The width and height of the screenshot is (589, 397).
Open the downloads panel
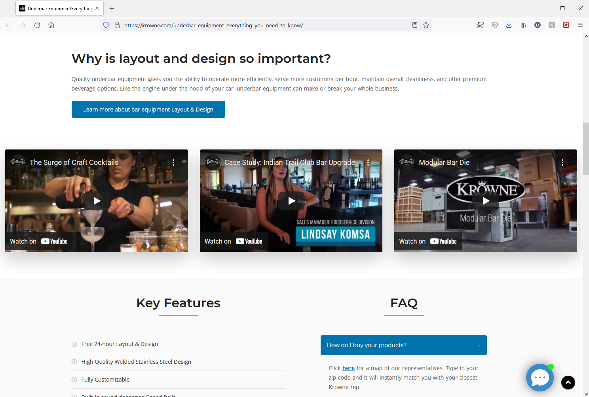[x=509, y=25]
